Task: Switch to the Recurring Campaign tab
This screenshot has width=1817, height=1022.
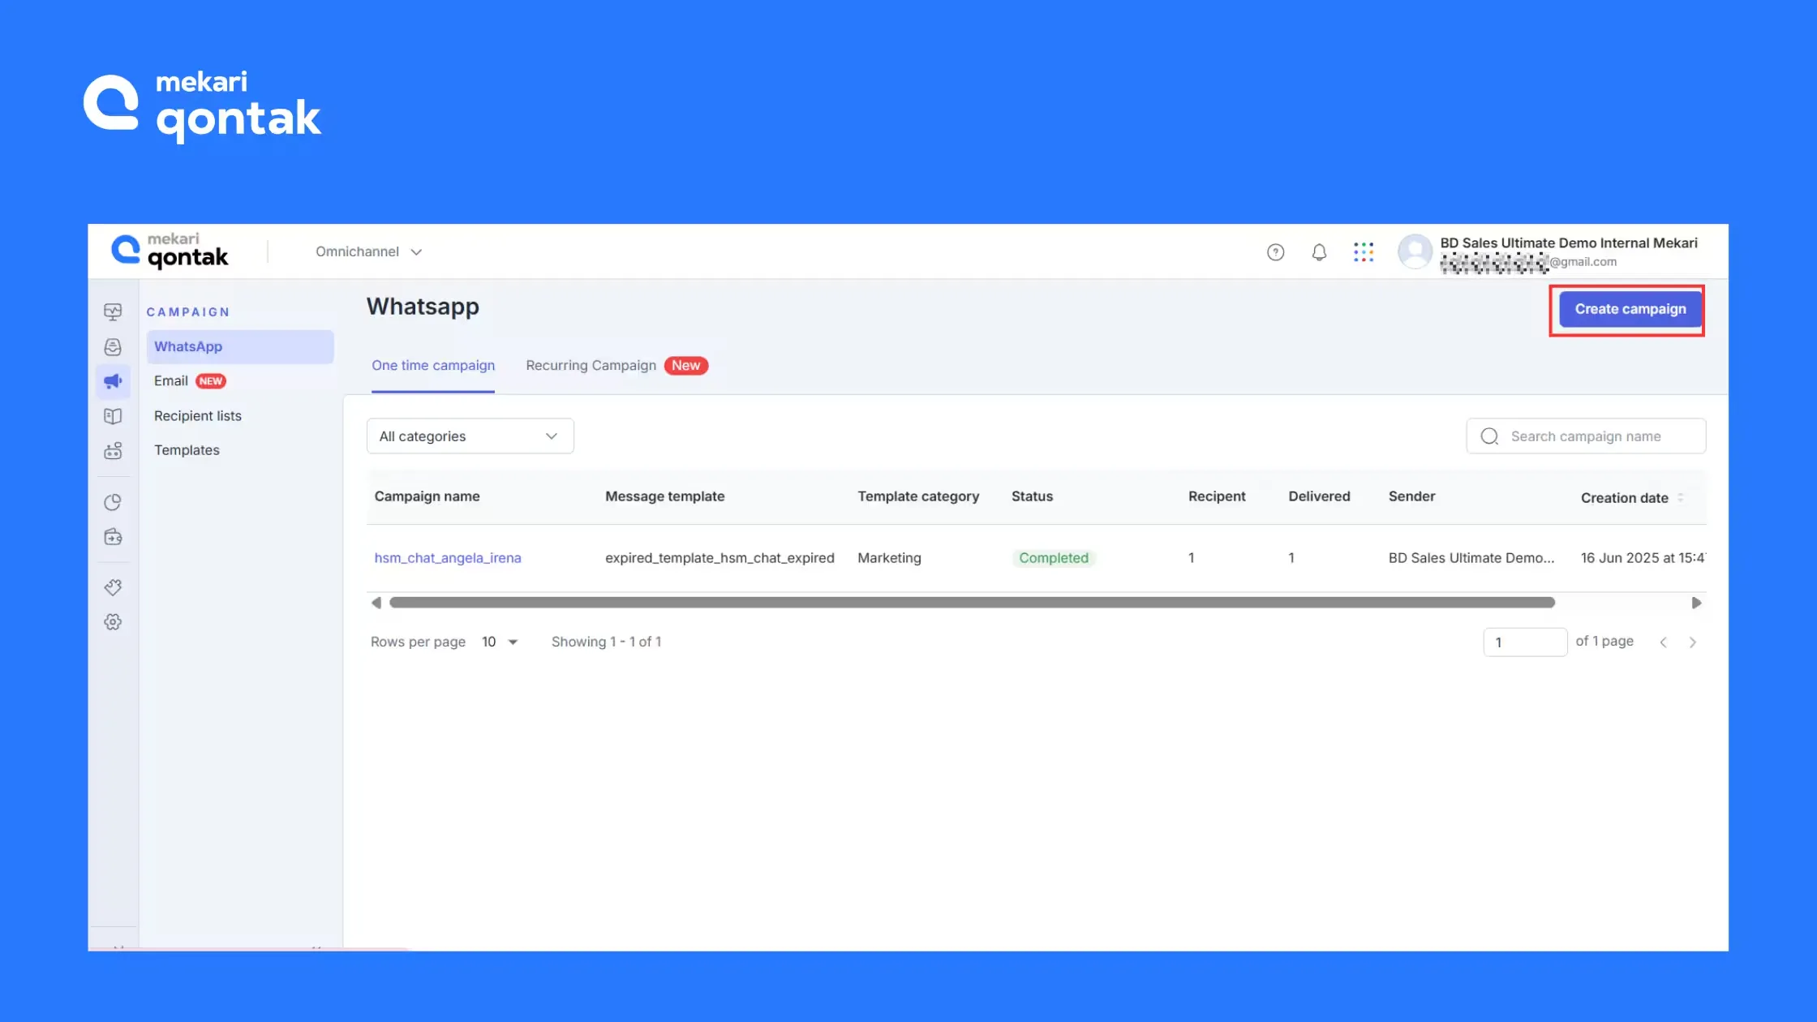Action: coord(591,366)
